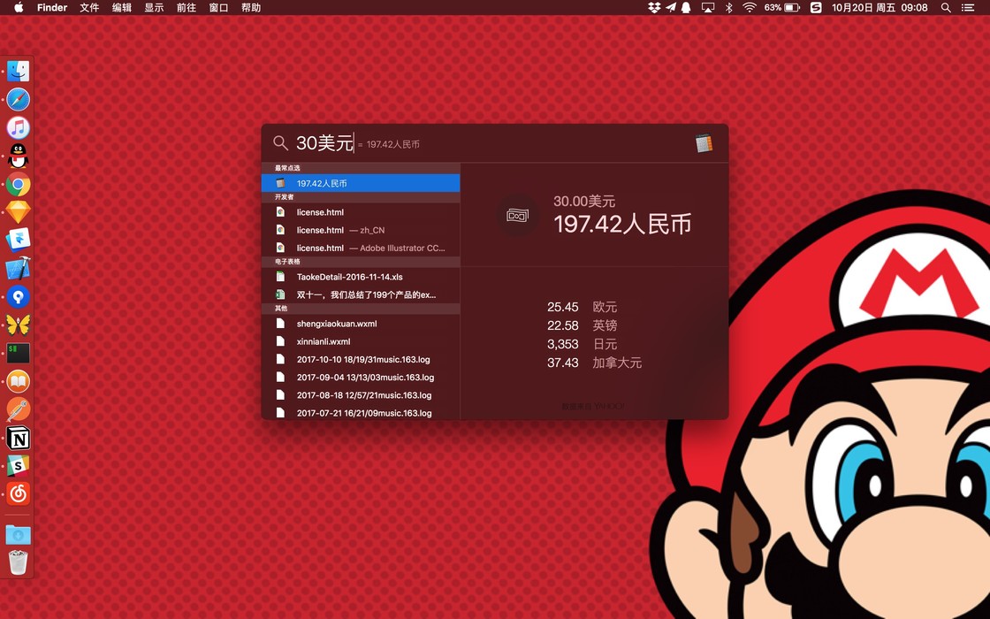Viewport: 990px width, 619px height.
Task: Click the Wi-Fi status icon
Action: point(750,8)
